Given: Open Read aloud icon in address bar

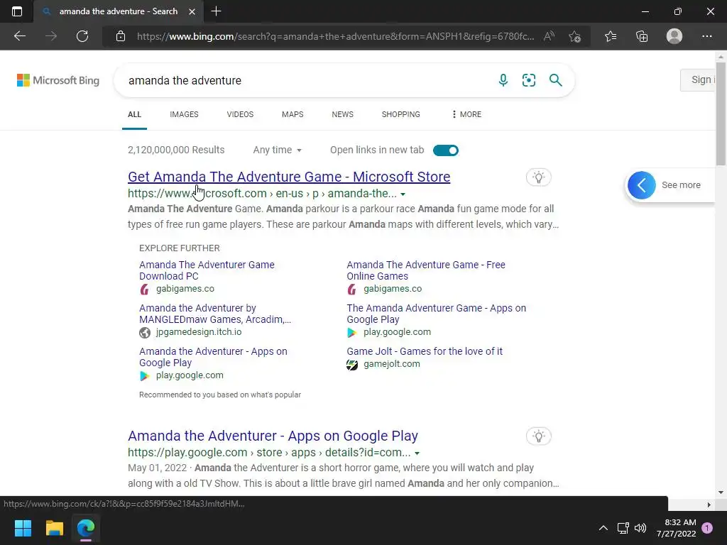Looking at the screenshot, I should coord(549,36).
